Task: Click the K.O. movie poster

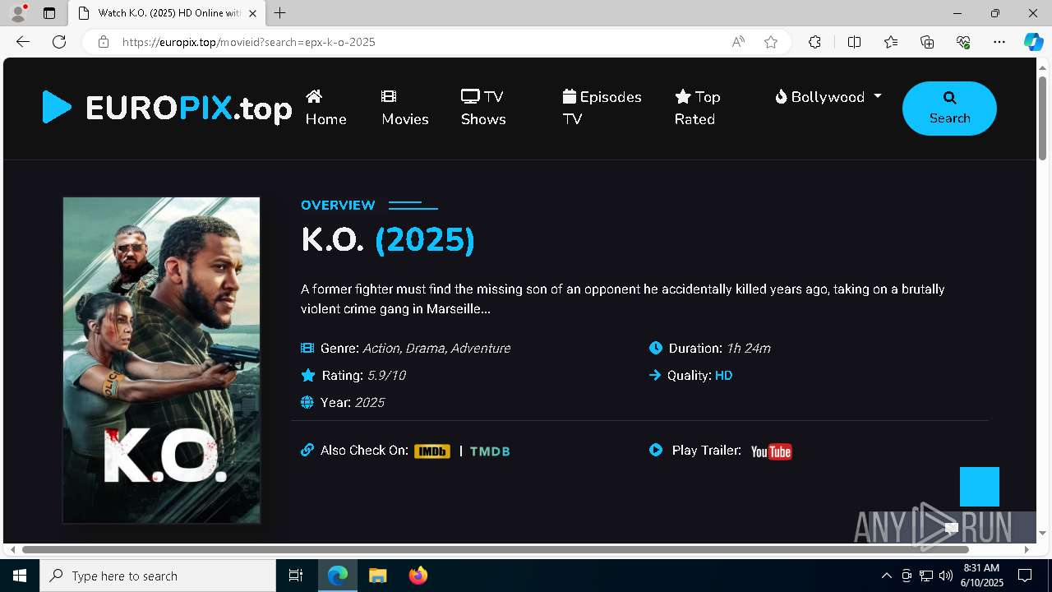Action: (162, 360)
